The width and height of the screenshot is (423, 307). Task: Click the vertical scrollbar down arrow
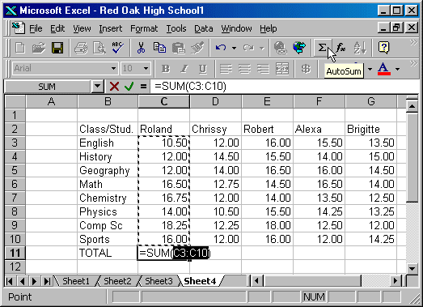(x=412, y=269)
